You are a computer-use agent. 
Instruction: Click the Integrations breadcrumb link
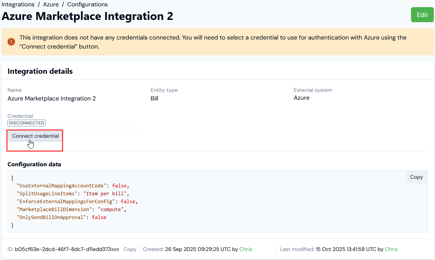click(18, 5)
